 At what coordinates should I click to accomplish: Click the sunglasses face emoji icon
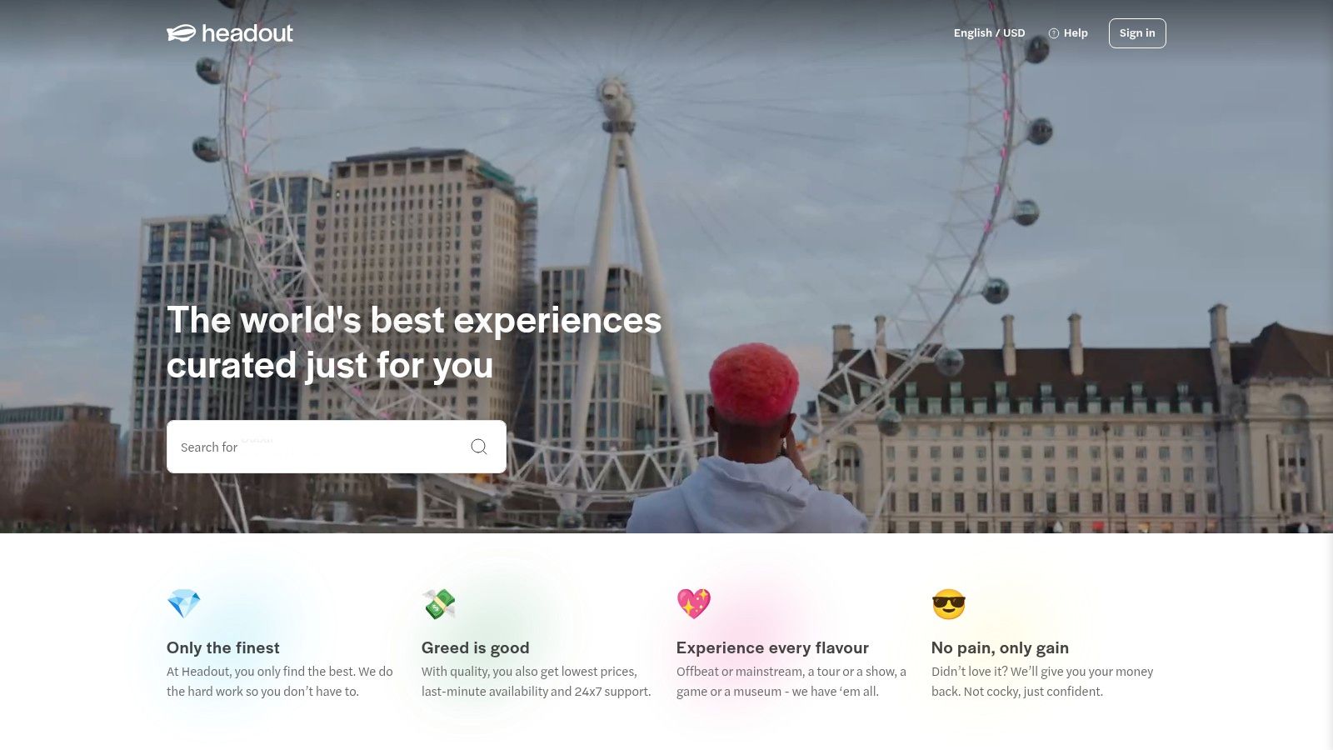coord(949,604)
